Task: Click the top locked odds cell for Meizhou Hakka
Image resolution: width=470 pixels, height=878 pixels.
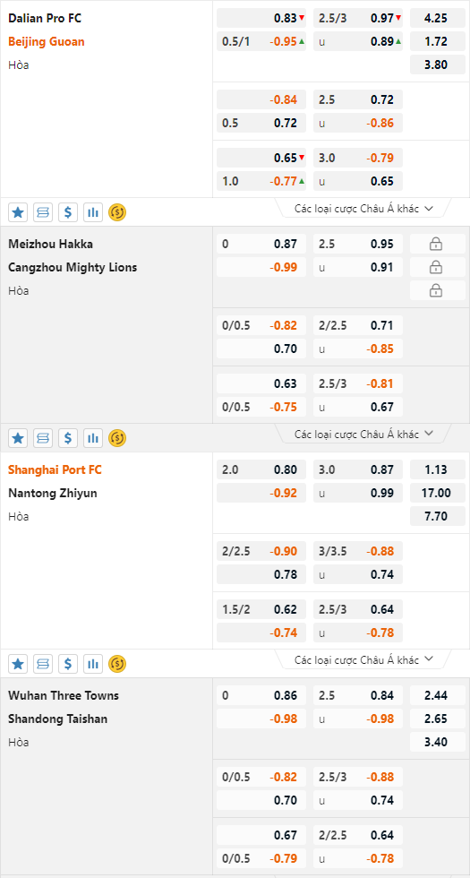Action: 438,244
